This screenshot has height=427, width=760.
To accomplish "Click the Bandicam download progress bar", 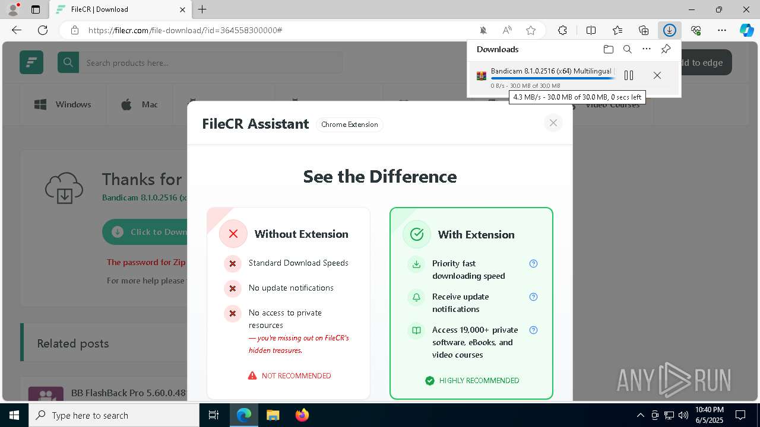I will click(x=553, y=78).
